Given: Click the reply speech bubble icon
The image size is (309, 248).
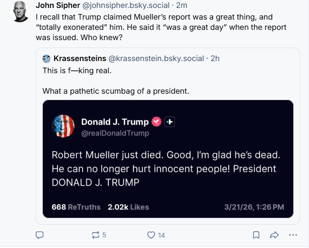Looking at the screenshot, I should pos(40,235).
